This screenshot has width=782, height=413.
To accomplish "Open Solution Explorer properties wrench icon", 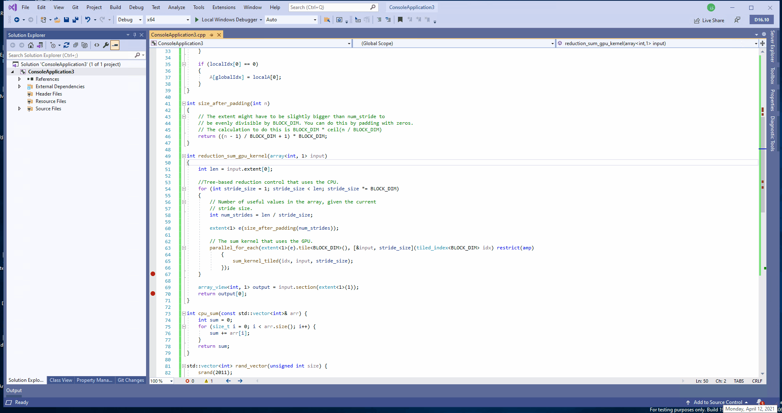I will (105, 45).
